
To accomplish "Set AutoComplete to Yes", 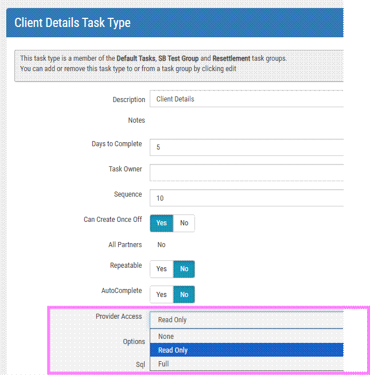I will [162, 294].
